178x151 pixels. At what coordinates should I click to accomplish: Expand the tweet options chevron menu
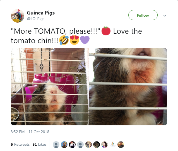[x=165, y=16]
